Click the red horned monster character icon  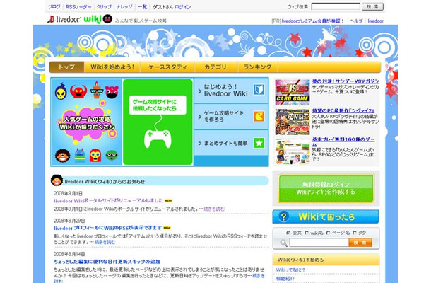pyautogui.click(x=78, y=92)
